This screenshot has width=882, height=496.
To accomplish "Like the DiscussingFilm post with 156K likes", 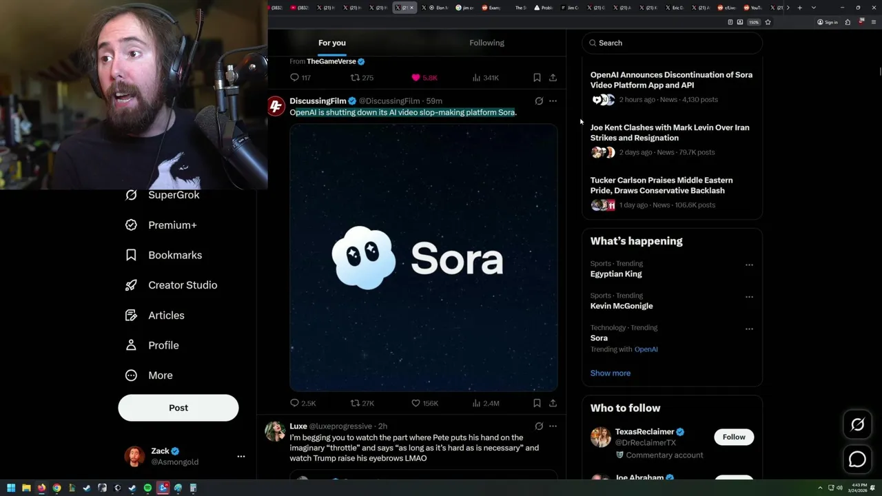I will 424,403.
